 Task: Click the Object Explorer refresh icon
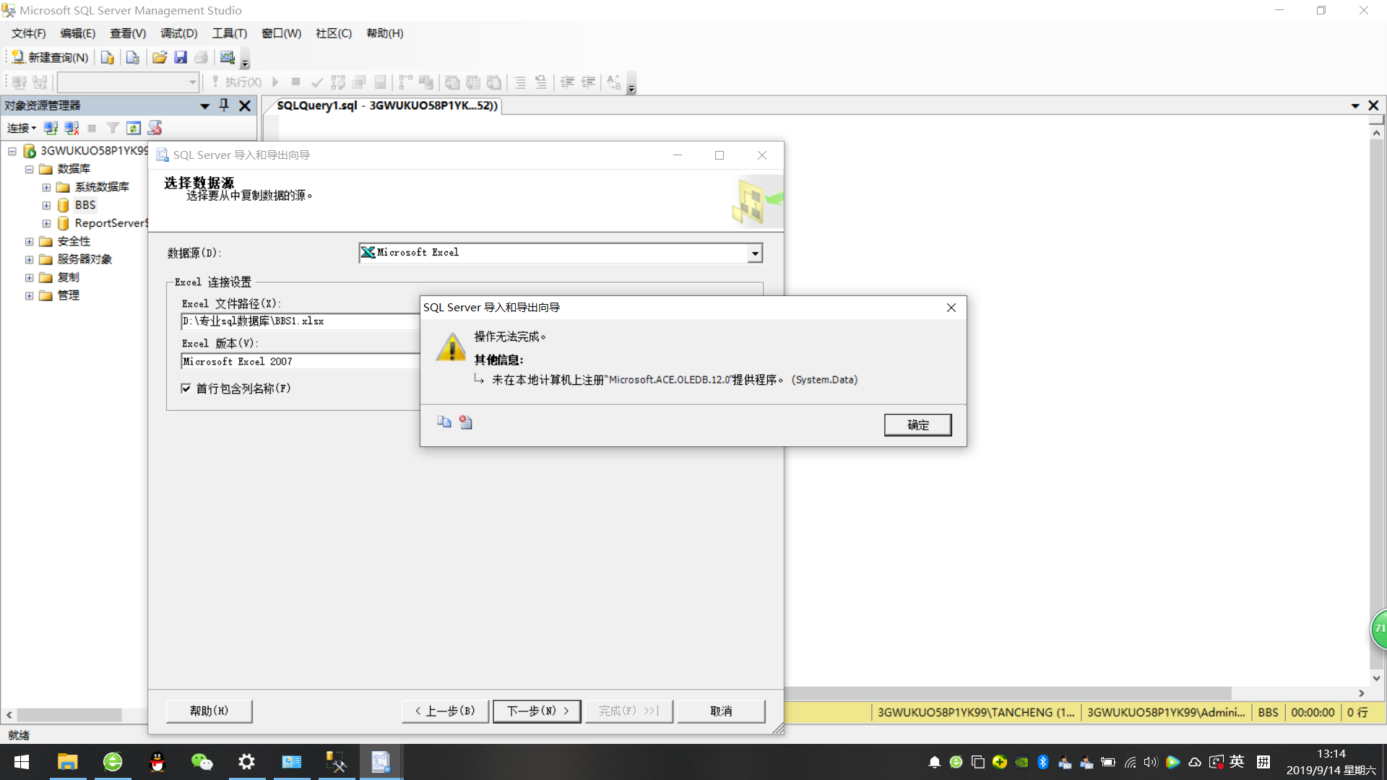pyautogui.click(x=134, y=129)
